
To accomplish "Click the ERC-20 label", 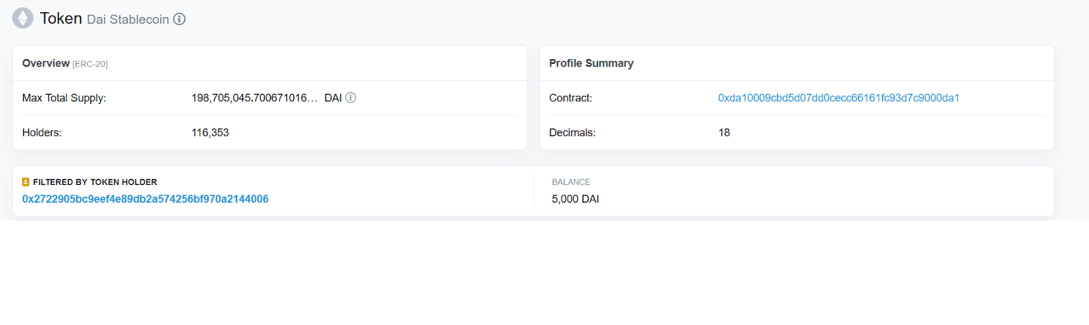I will (x=90, y=65).
